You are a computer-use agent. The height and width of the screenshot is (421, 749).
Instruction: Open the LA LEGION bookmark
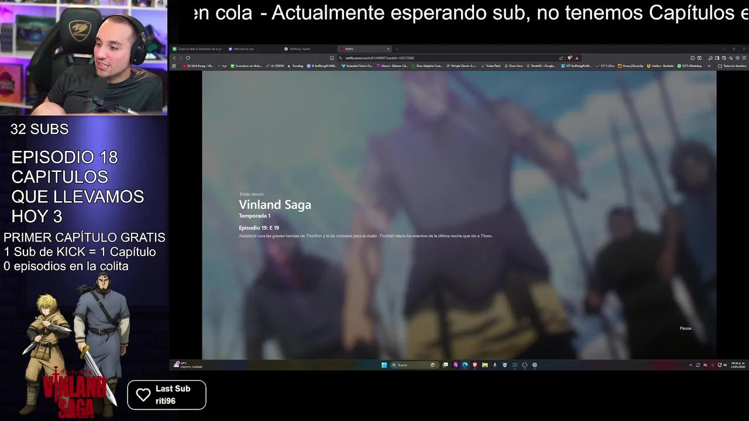click(x=275, y=66)
